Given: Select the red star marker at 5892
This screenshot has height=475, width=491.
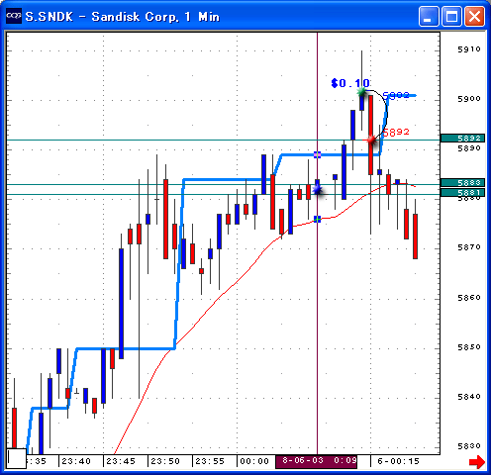Looking at the screenshot, I should tap(371, 141).
